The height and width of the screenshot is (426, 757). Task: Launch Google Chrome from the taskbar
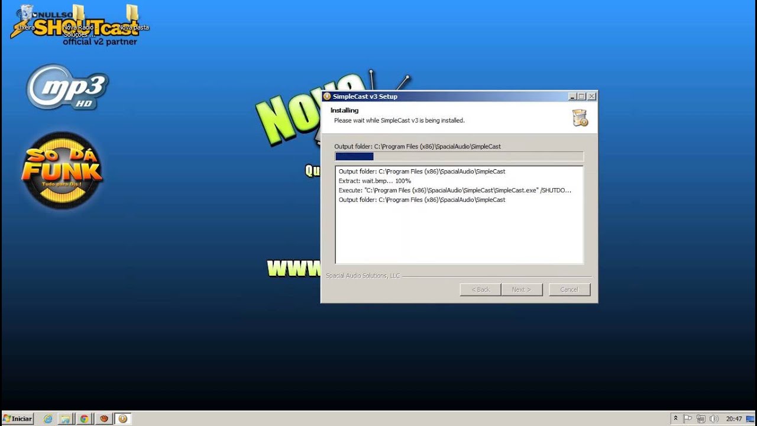[84, 418]
